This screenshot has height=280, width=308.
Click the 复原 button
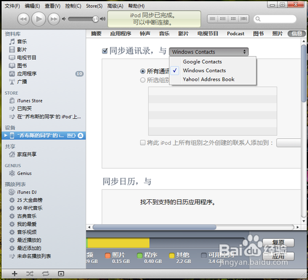pos(278,242)
